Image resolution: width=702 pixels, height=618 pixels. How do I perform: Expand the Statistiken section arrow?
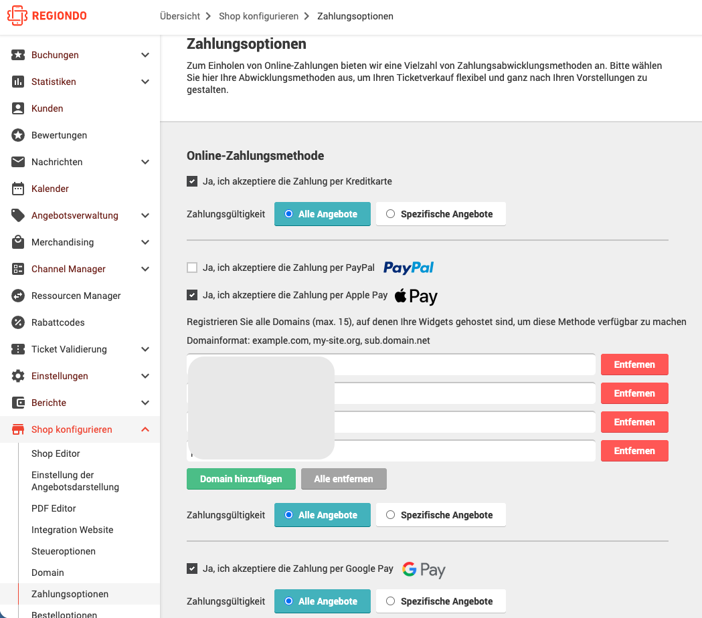145,82
